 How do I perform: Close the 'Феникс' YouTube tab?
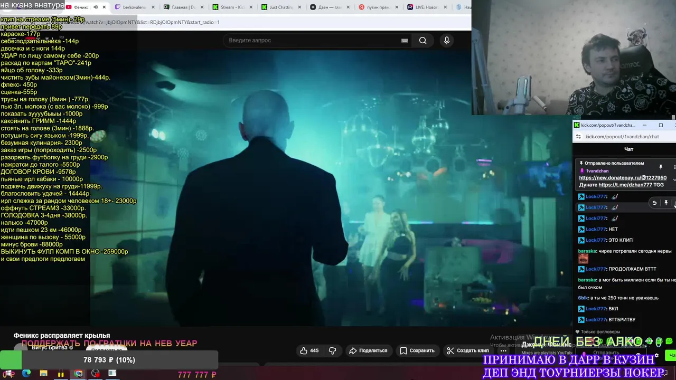[x=104, y=7]
